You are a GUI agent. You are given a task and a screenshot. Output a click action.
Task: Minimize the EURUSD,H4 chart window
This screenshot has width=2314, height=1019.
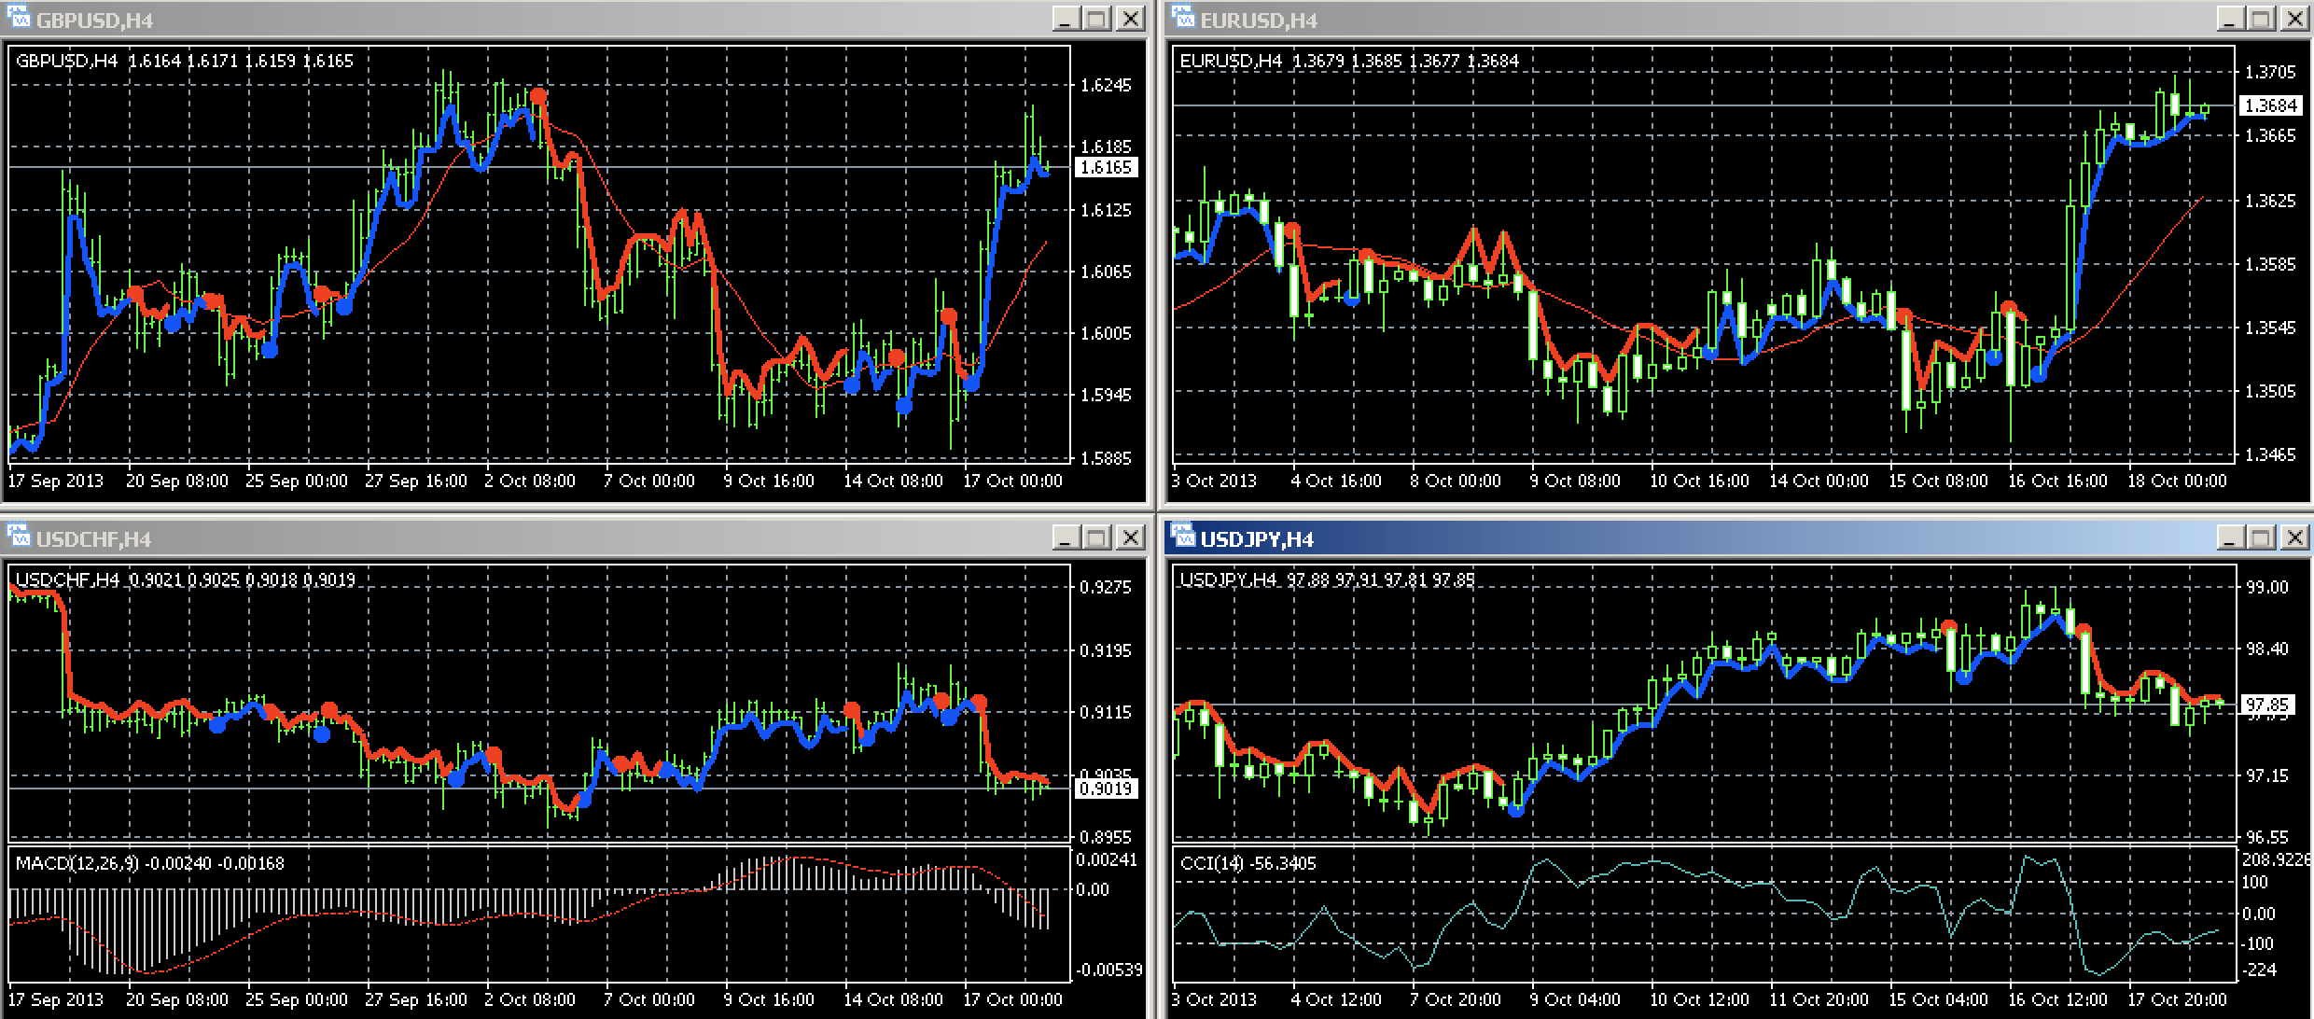2230,19
